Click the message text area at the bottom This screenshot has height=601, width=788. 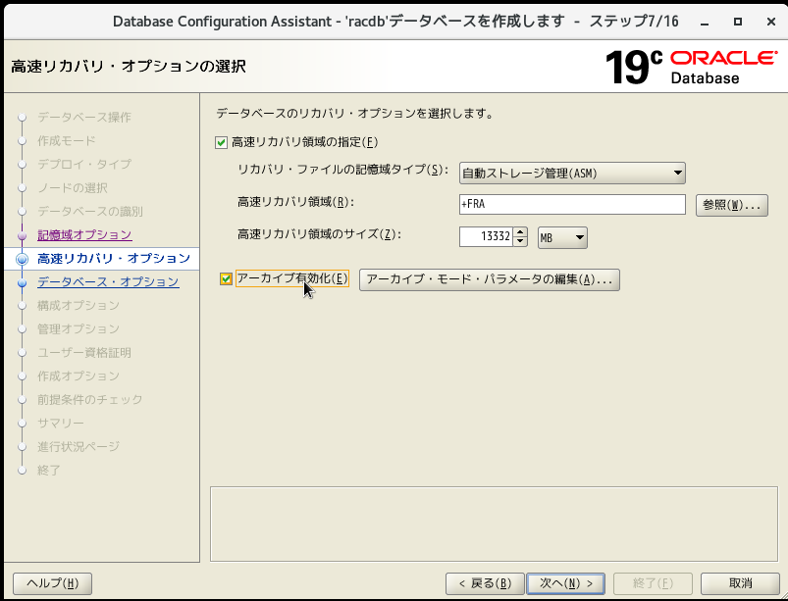494,524
